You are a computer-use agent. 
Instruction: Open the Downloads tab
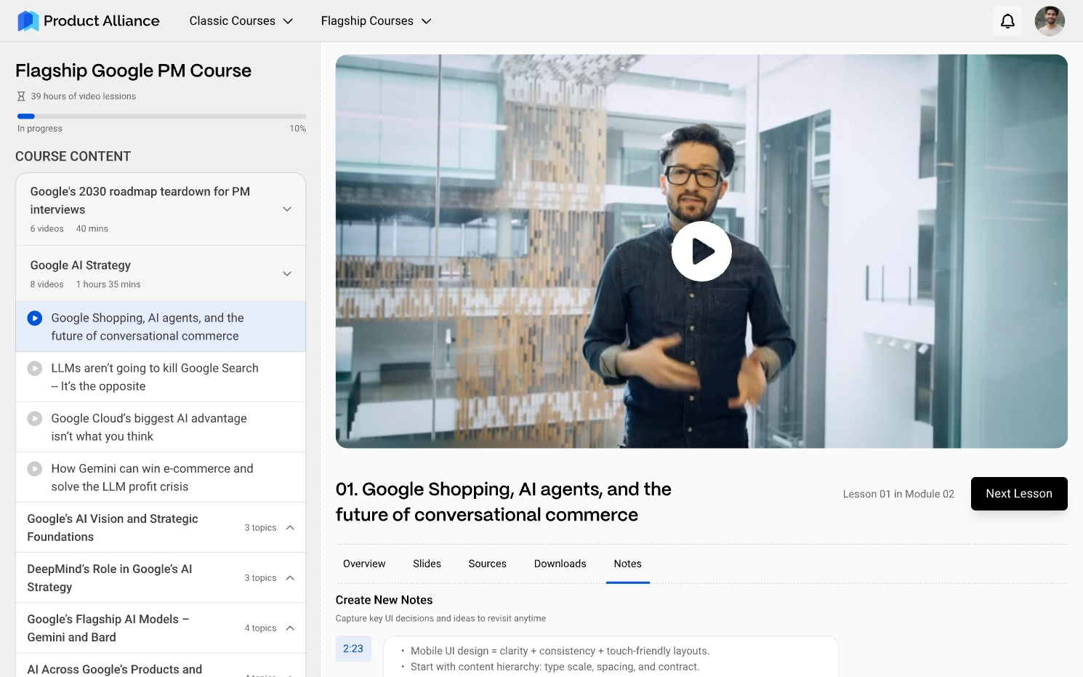pos(560,564)
